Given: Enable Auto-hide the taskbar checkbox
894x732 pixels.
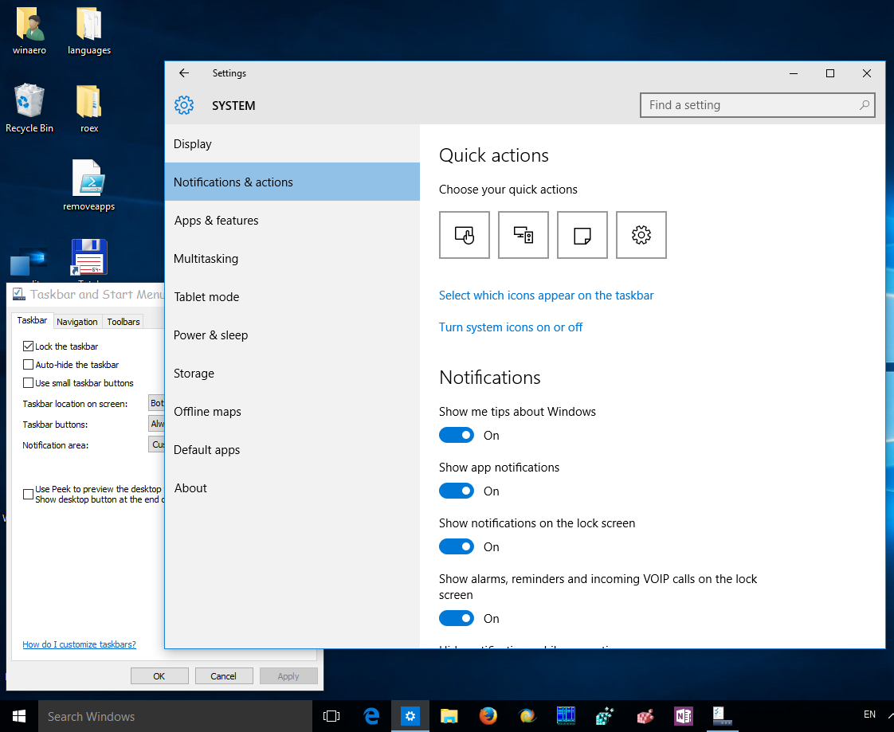Looking at the screenshot, I should point(28,364).
